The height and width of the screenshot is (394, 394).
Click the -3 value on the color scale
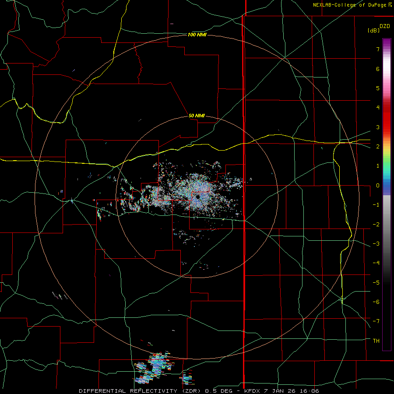[376, 244]
